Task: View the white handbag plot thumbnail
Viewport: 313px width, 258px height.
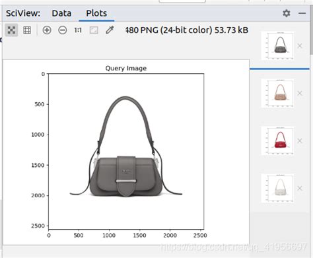Action: click(x=277, y=188)
